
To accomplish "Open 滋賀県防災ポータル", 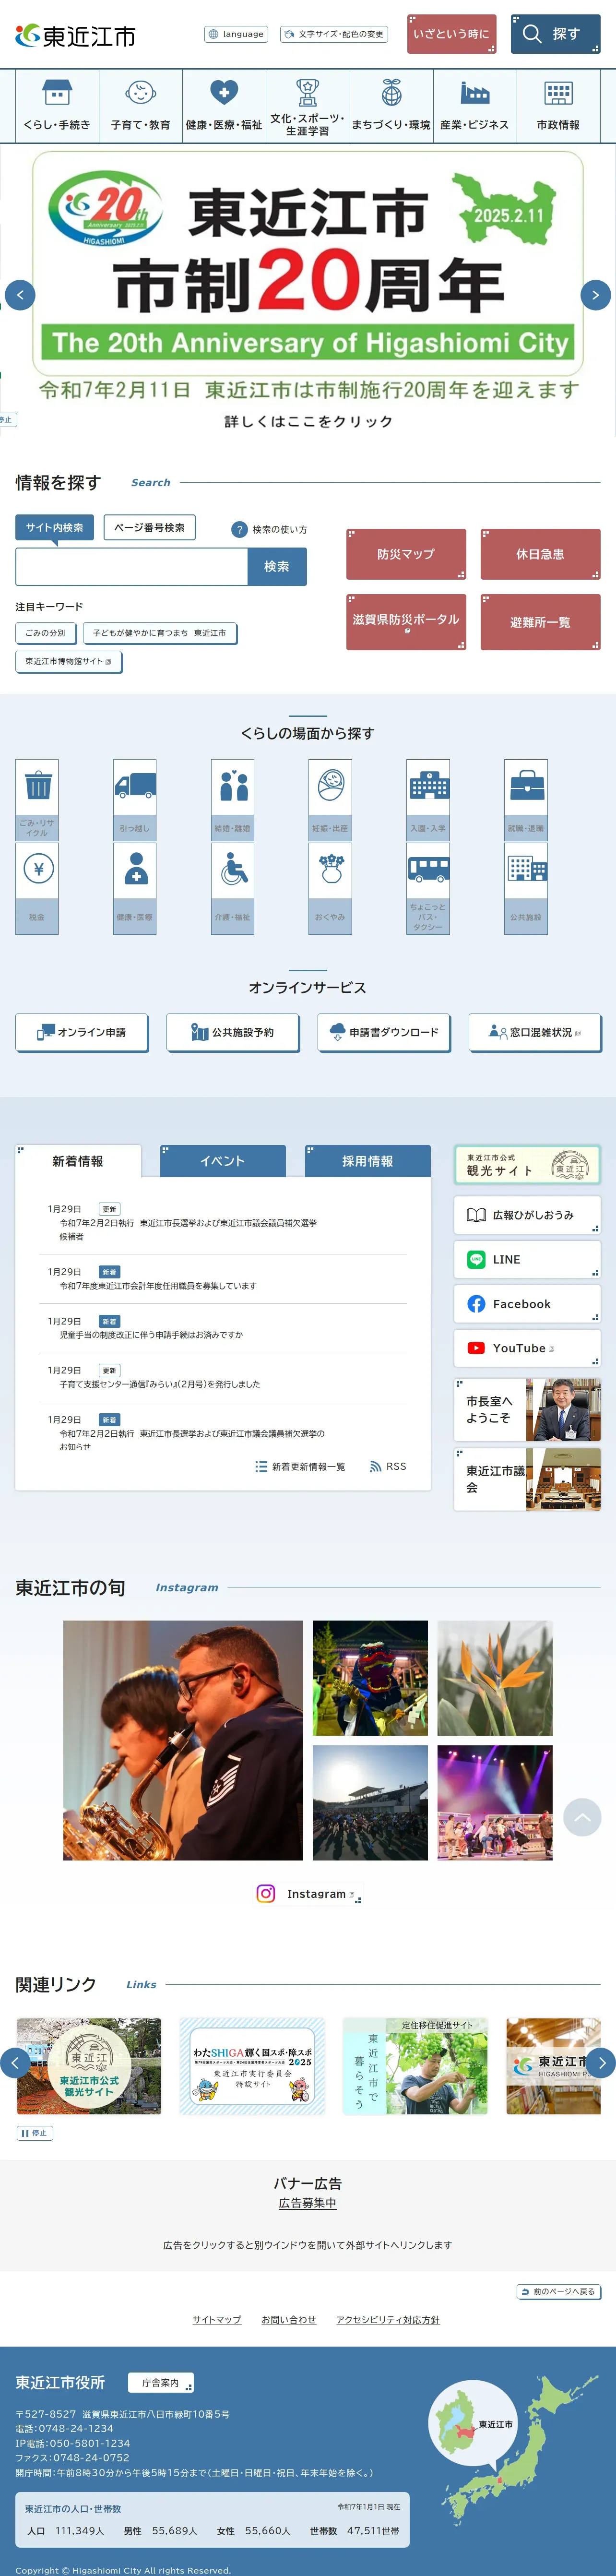I will tap(406, 622).
